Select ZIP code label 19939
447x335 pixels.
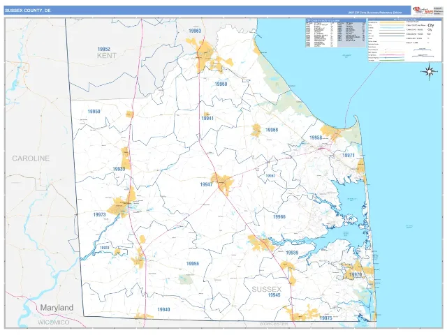pyautogui.click(x=292, y=253)
